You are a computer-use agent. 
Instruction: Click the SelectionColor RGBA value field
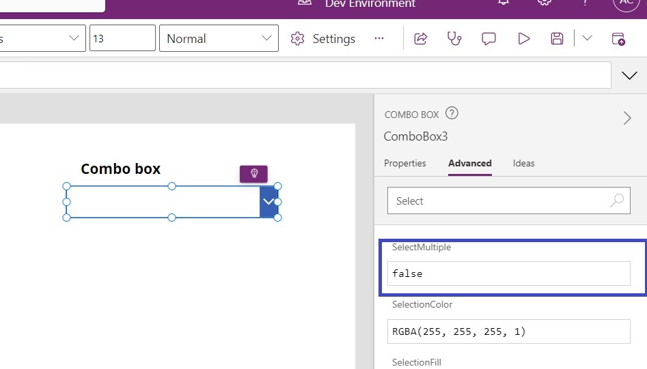pyautogui.click(x=508, y=331)
